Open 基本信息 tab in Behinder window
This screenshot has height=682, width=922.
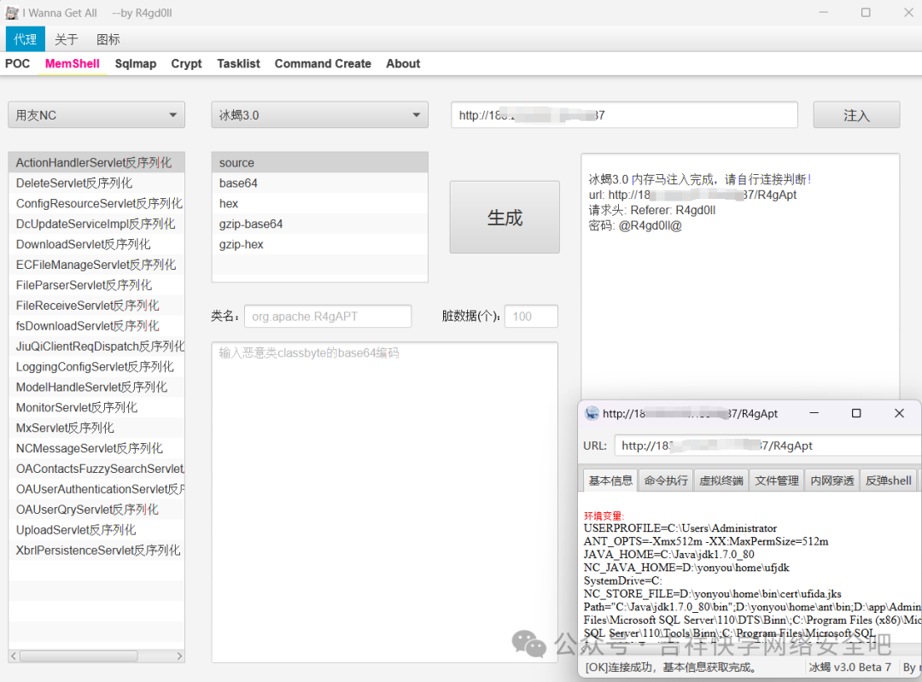(610, 481)
